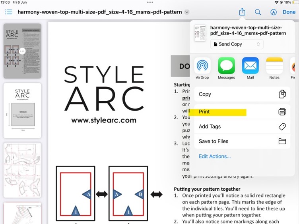The height and width of the screenshot is (224, 299).
Task: Tap the 13:03 clock in status bar
Action: pos(5,2)
